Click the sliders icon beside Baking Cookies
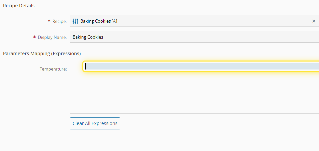The height and width of the screenshot is (151, 319). point(75,21)
